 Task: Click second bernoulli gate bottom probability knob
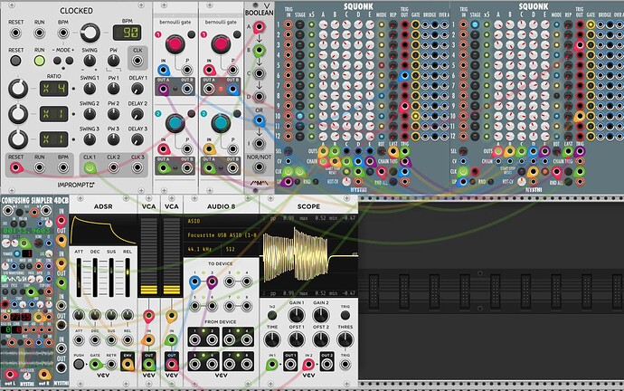pos(221,123)
